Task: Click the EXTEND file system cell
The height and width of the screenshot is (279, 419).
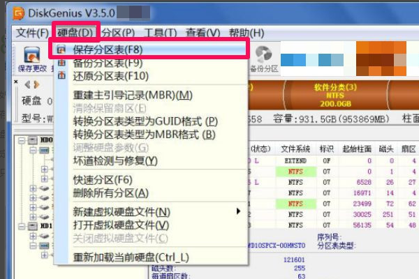Action: (295, 160)
